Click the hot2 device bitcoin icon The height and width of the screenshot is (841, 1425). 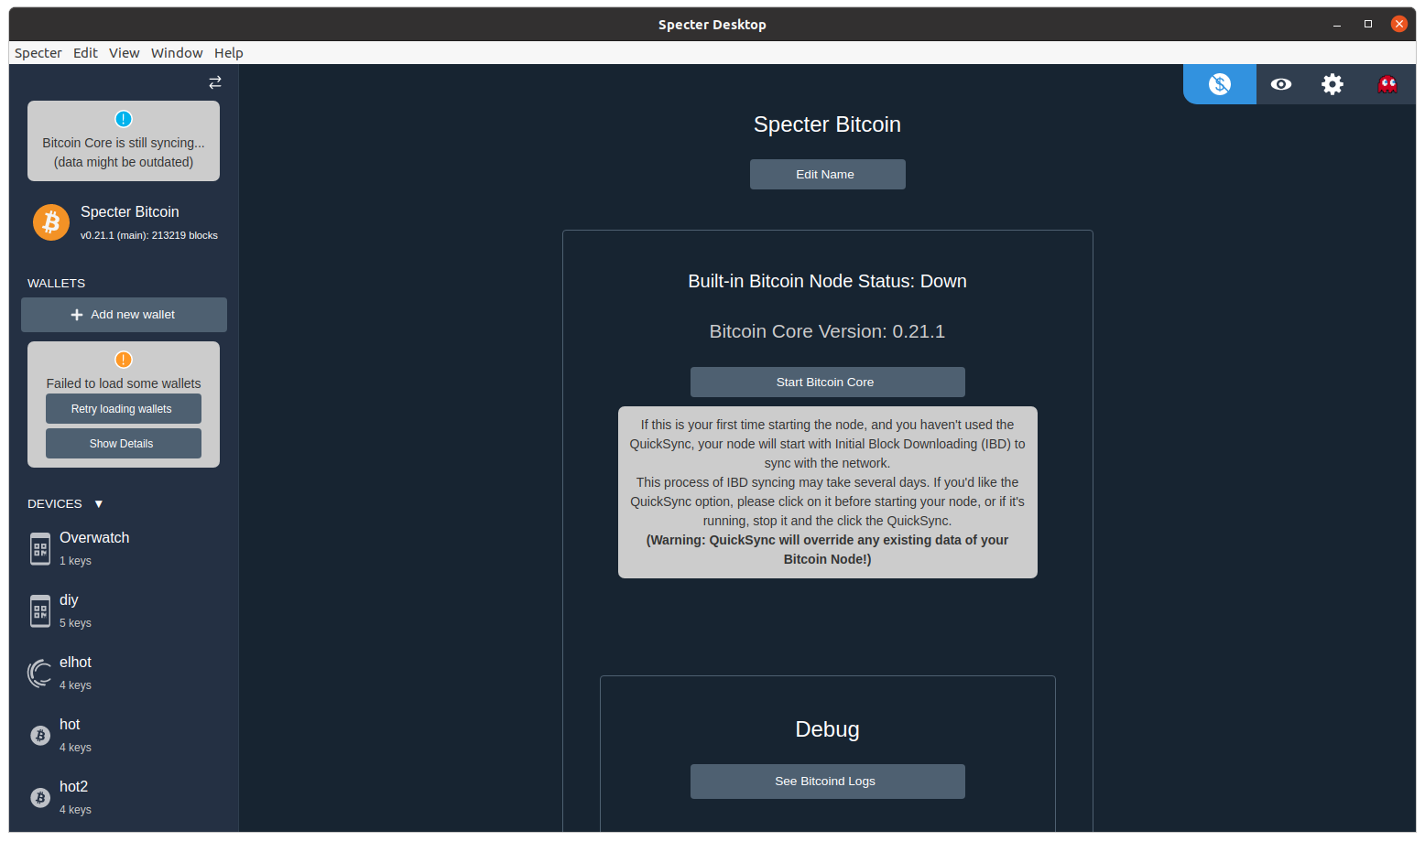coord(40,798)
